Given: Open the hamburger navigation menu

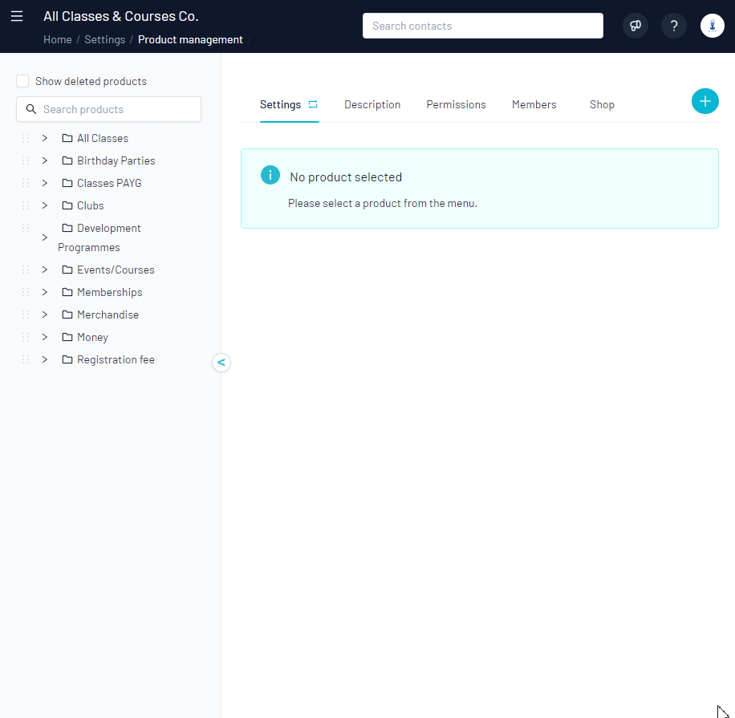Looking at the screenshot, I should point(17,17).
